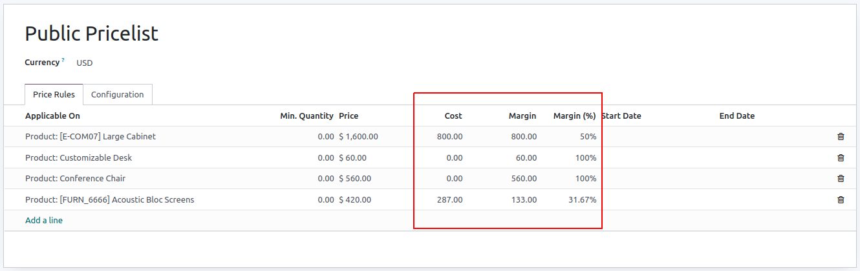Screen dimensions: 860x271
Task: Sort by Start Date column header
Action: tap(621, 116)
